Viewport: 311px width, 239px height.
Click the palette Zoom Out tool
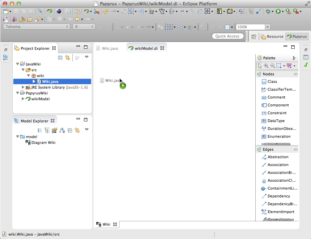272,66
